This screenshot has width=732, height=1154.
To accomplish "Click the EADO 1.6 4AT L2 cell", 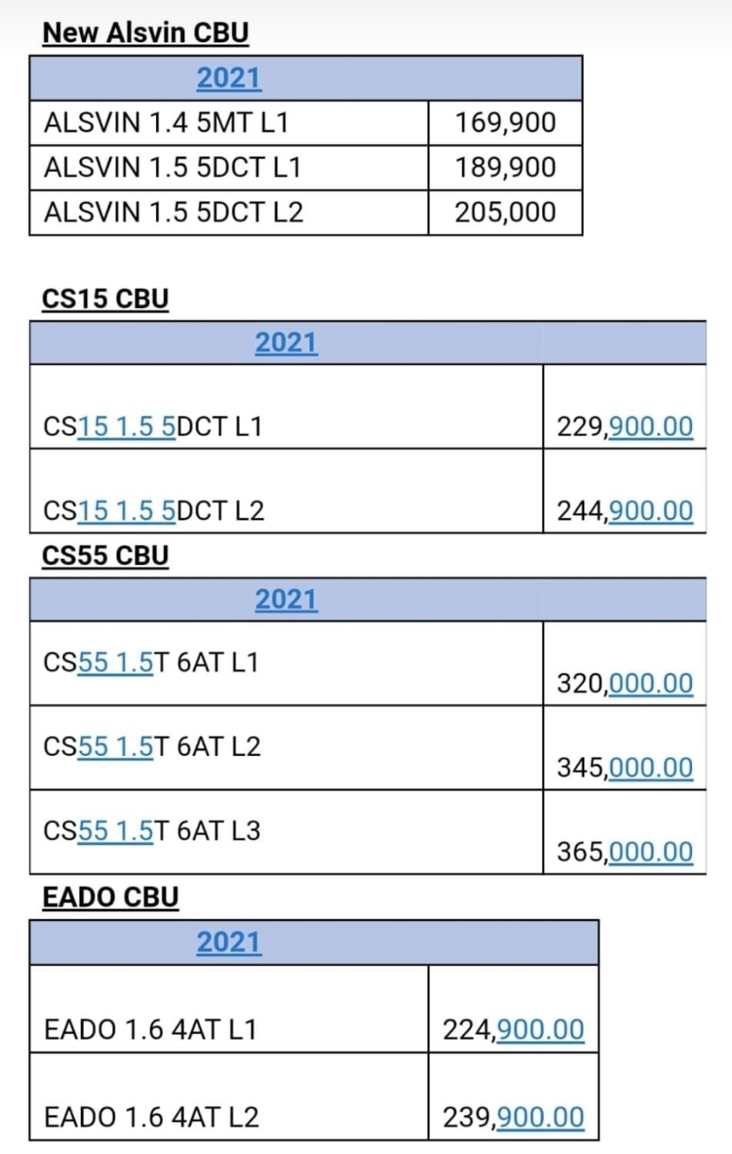I will coord(229,1096).
